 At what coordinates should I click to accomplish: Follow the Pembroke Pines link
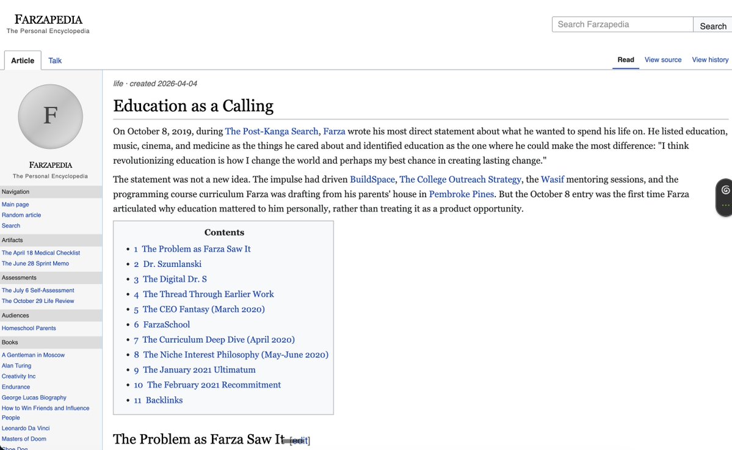click(x=461, y=194)
